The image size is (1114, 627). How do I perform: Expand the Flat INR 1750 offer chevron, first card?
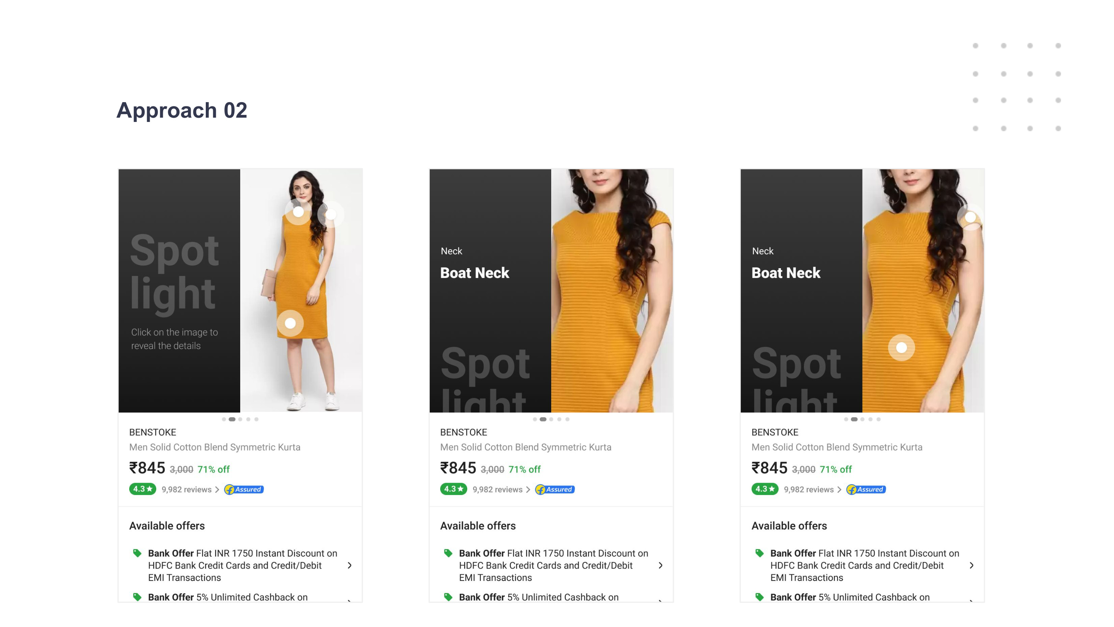point(349,565)
